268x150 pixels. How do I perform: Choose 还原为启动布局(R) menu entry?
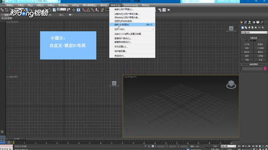(132, 21)
